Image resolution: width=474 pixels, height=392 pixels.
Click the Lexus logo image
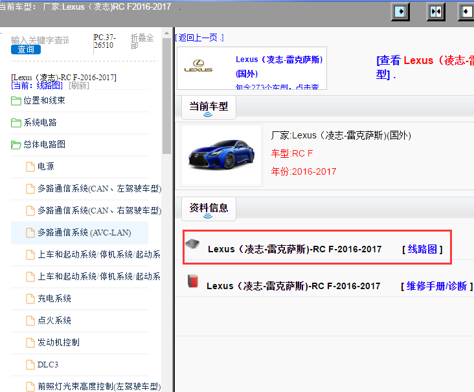pyautogui.click(x=198, y=66)
